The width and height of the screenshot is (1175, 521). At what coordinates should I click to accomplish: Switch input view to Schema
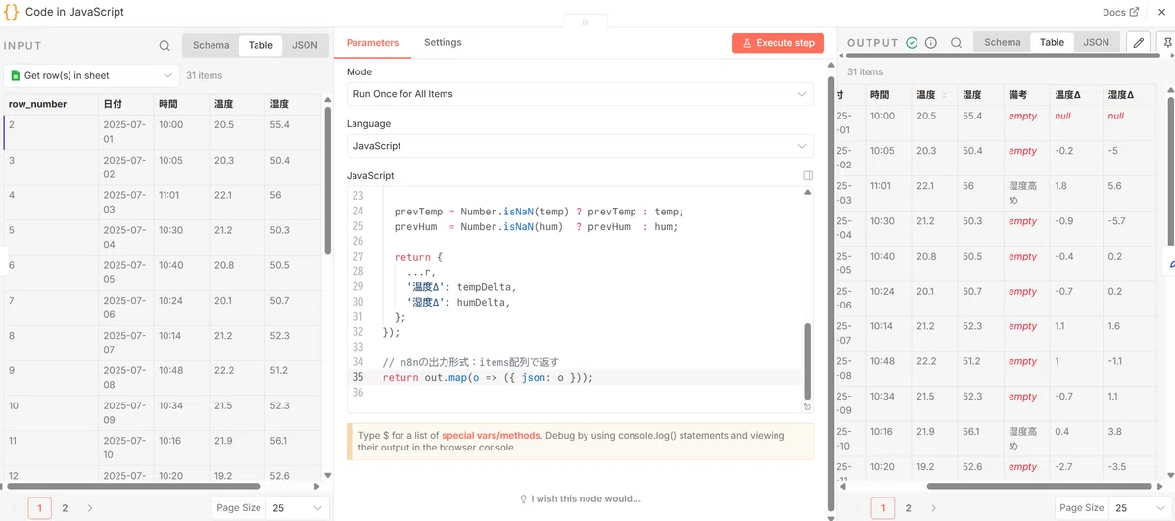pos(211,45)
